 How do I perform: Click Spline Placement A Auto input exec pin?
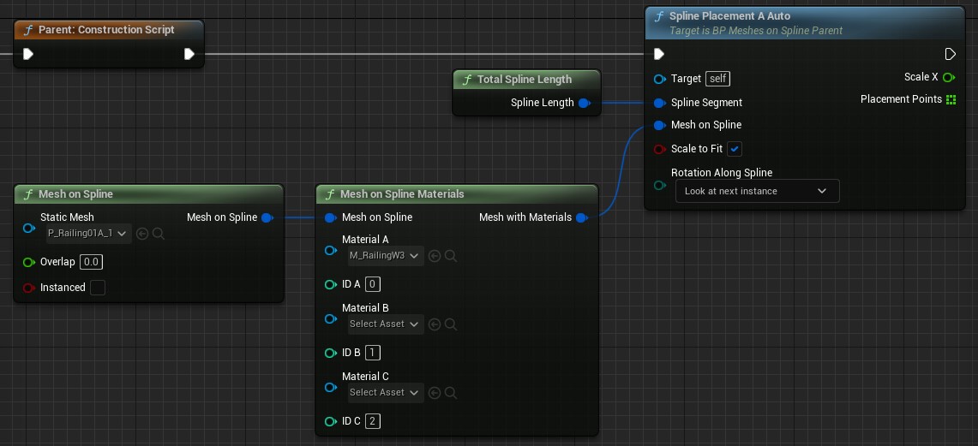[x=659, y=54]
